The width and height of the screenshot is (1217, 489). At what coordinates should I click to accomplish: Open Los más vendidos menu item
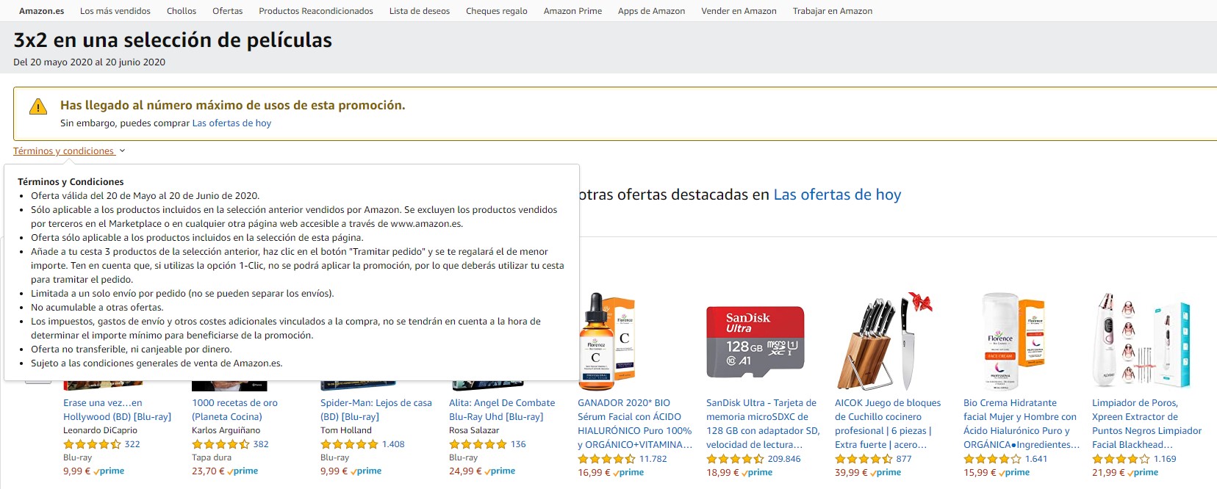click(x=115, y=11)
